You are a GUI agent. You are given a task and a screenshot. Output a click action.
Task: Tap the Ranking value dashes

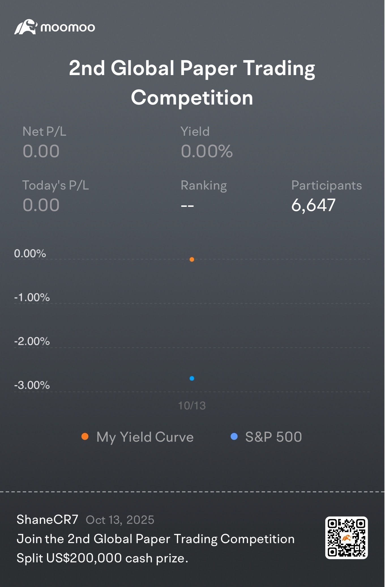click(x=187, y=206)
